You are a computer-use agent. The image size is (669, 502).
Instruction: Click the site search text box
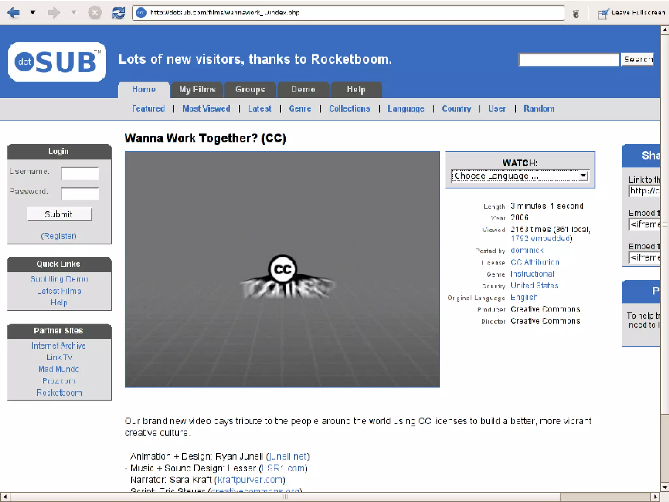tap(568, 60)
